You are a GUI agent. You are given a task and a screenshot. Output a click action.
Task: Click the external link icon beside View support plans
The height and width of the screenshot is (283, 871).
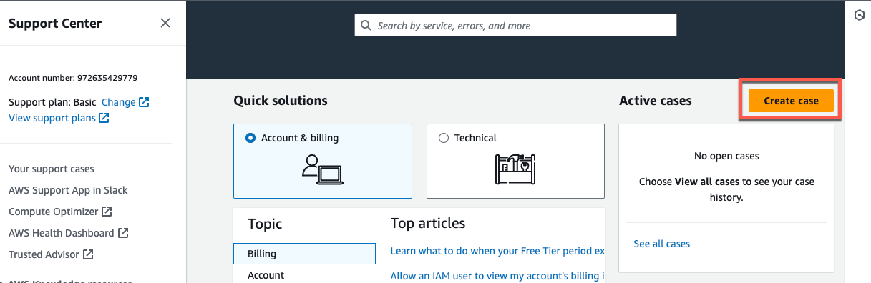104,118
